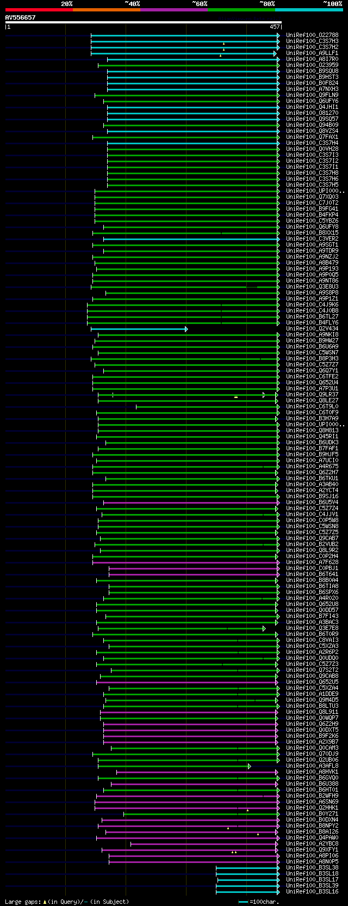The image size is (348, 906).
Task: Select the label UniRef100_B3SL16
Action: [312, 892]
